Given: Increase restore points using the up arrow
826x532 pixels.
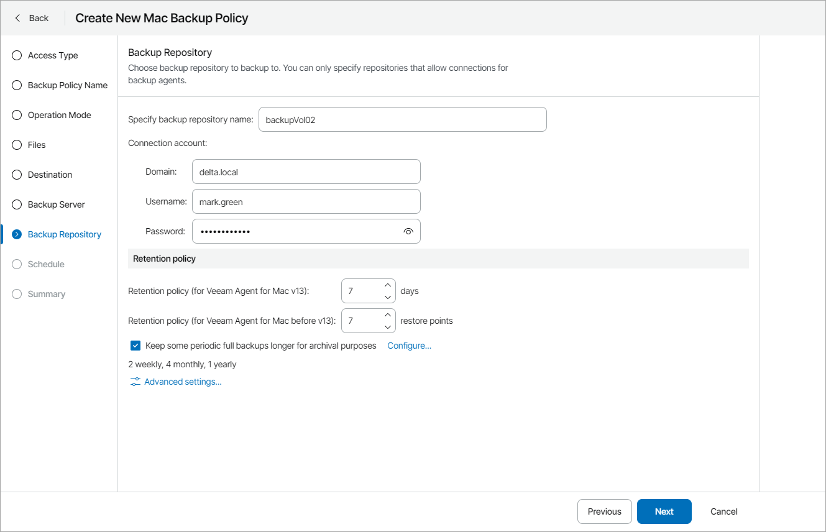Looking at the screenshot, I should [x=387, y=316].
